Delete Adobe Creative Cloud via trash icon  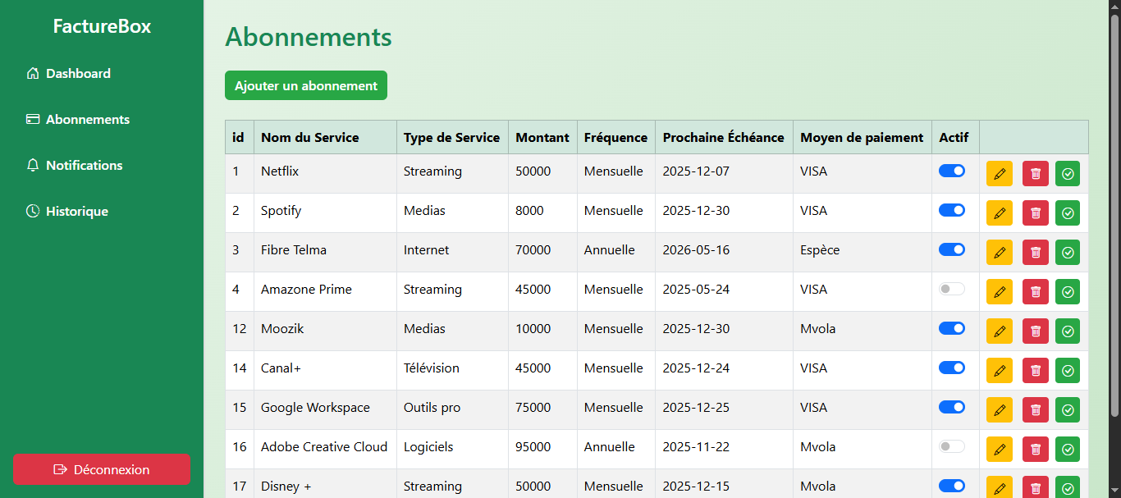coord(1036,450)
